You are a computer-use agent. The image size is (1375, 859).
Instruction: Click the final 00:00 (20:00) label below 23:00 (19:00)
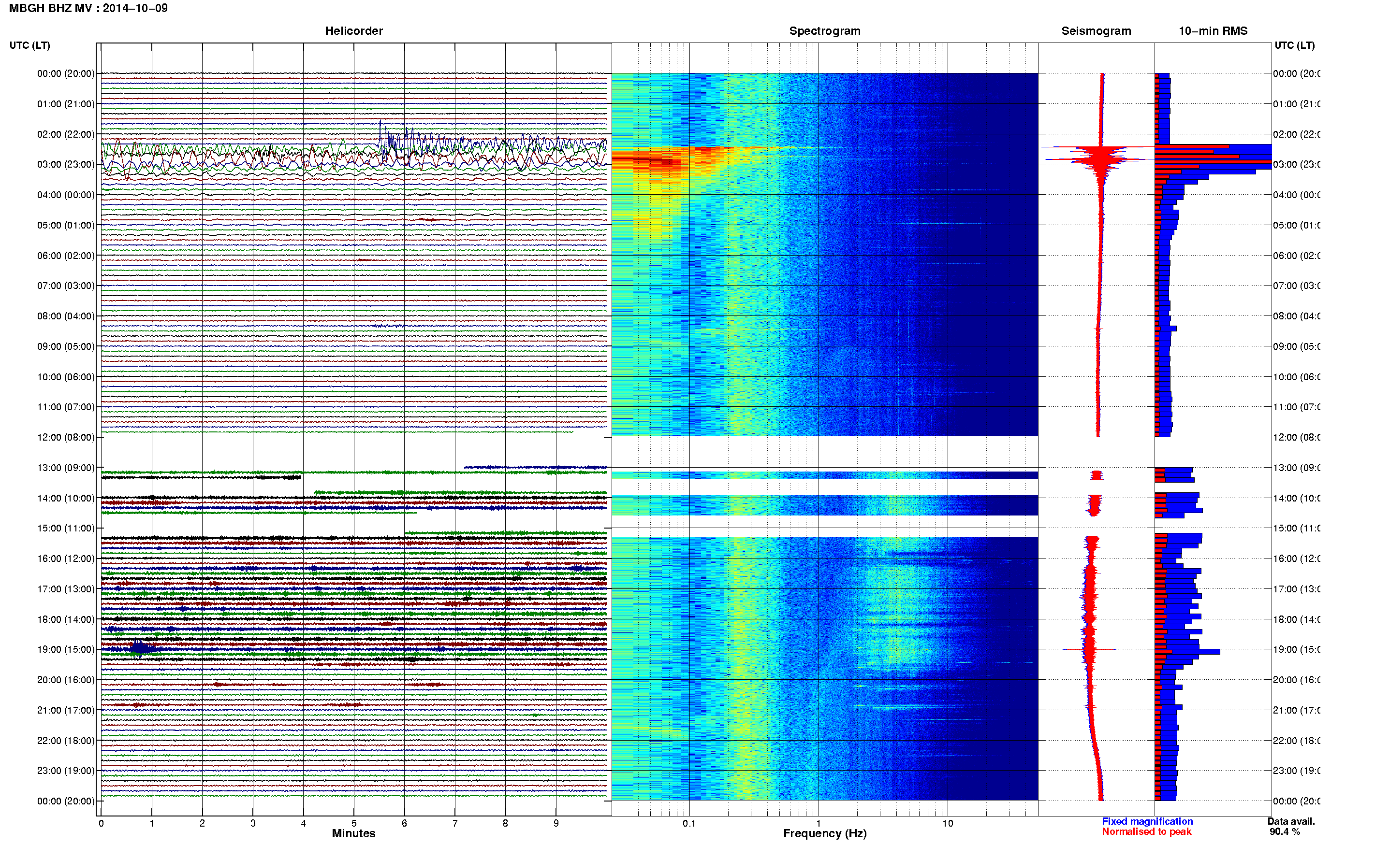[x=66, y=801]
